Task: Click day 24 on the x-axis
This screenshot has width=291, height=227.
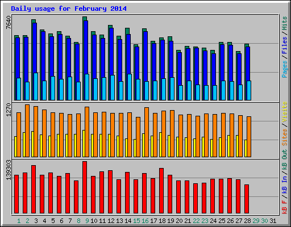Action: (x=213, y=221)
